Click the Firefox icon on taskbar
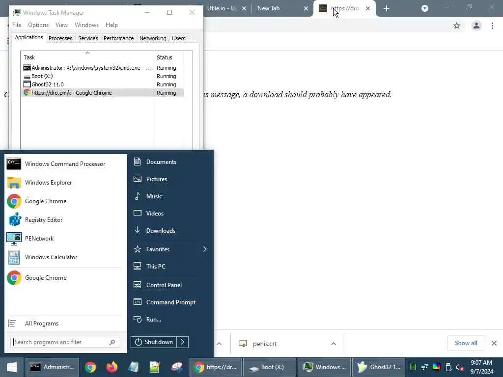Screen dimensions: 503x377 [x=112, y=367]
